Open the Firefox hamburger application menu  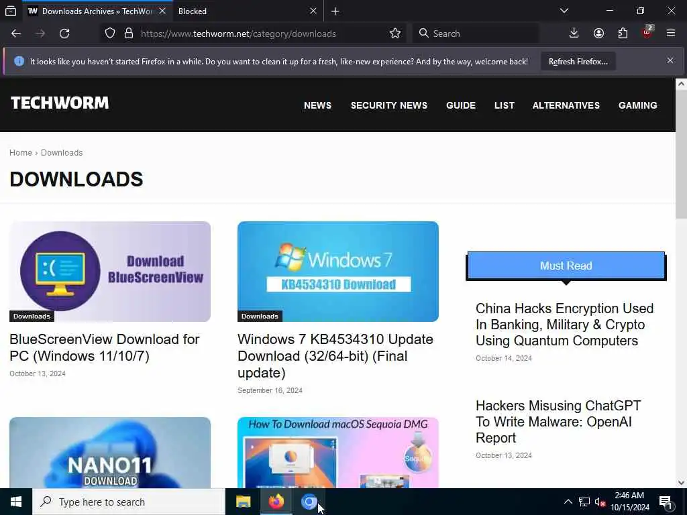point(671,34)
